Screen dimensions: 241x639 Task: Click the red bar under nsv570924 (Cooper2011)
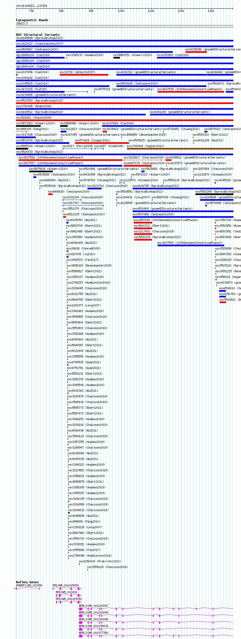click(102, 143)
